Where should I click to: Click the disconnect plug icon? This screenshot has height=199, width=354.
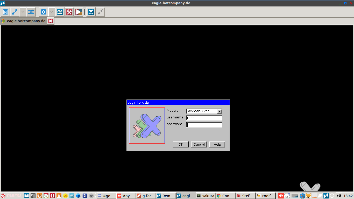(100, 12)
